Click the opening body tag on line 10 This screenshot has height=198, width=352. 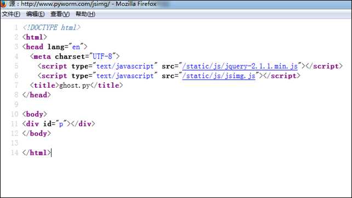coord(35,114)
